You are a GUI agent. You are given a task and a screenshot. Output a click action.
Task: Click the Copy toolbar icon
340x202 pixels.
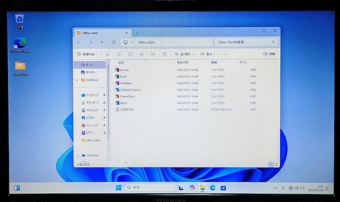[119, 54]
